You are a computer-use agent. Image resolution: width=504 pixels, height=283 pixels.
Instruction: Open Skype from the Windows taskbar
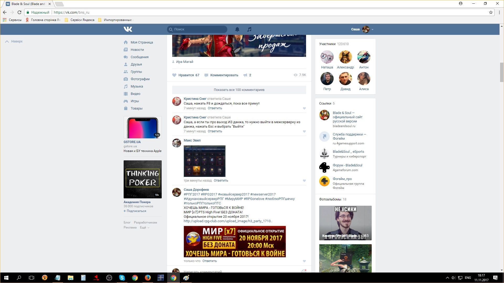pos(122,278)
